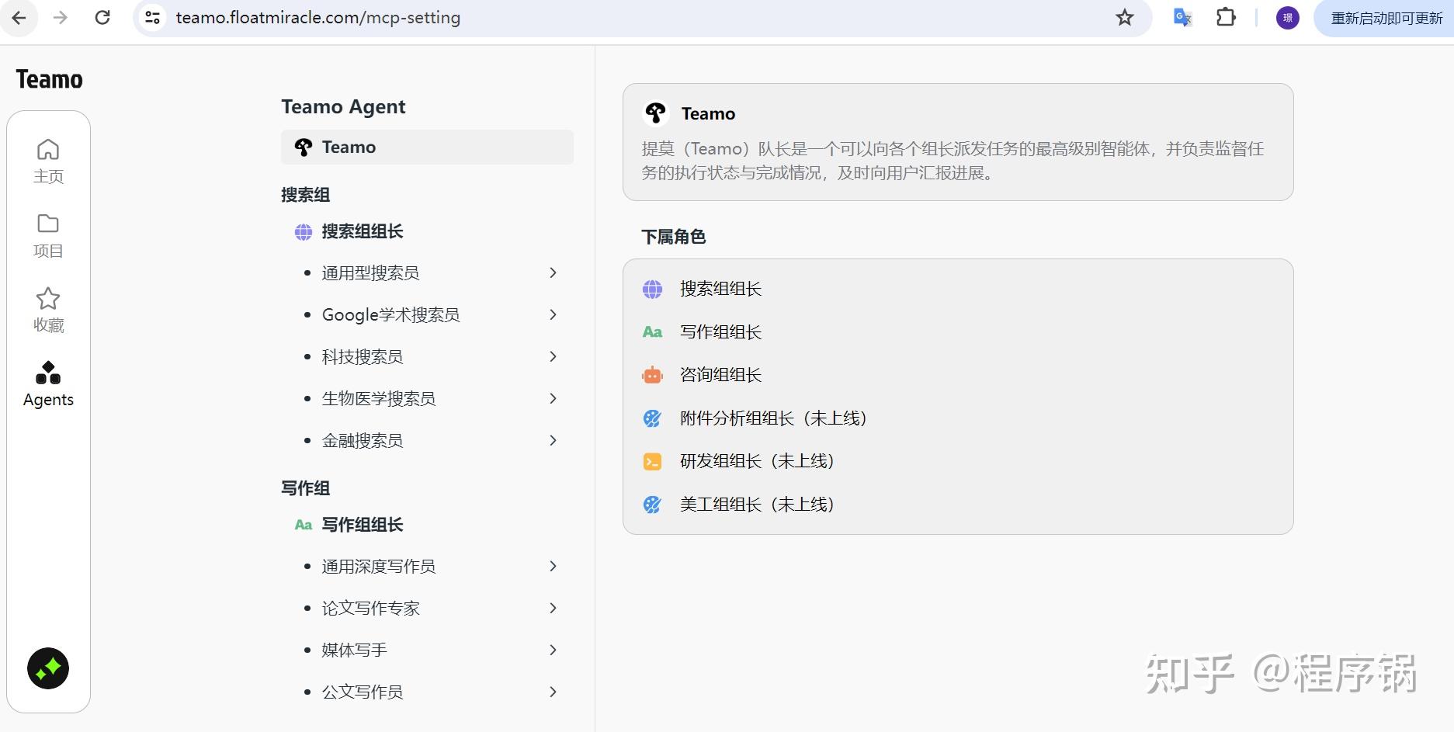This screenshot has width=1454, height=732.
Task: Expand 通用型搜索员 chevron
Action: 553,272
